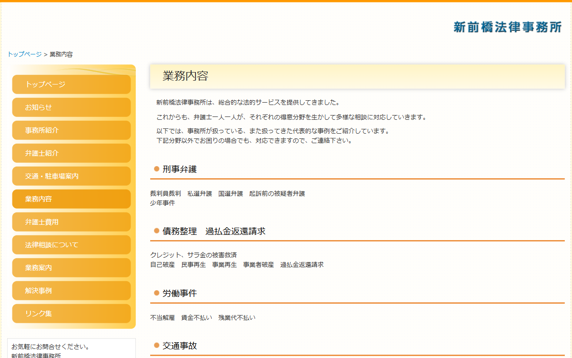Open リンク集 sidebar menu item

tap(71, 314)
